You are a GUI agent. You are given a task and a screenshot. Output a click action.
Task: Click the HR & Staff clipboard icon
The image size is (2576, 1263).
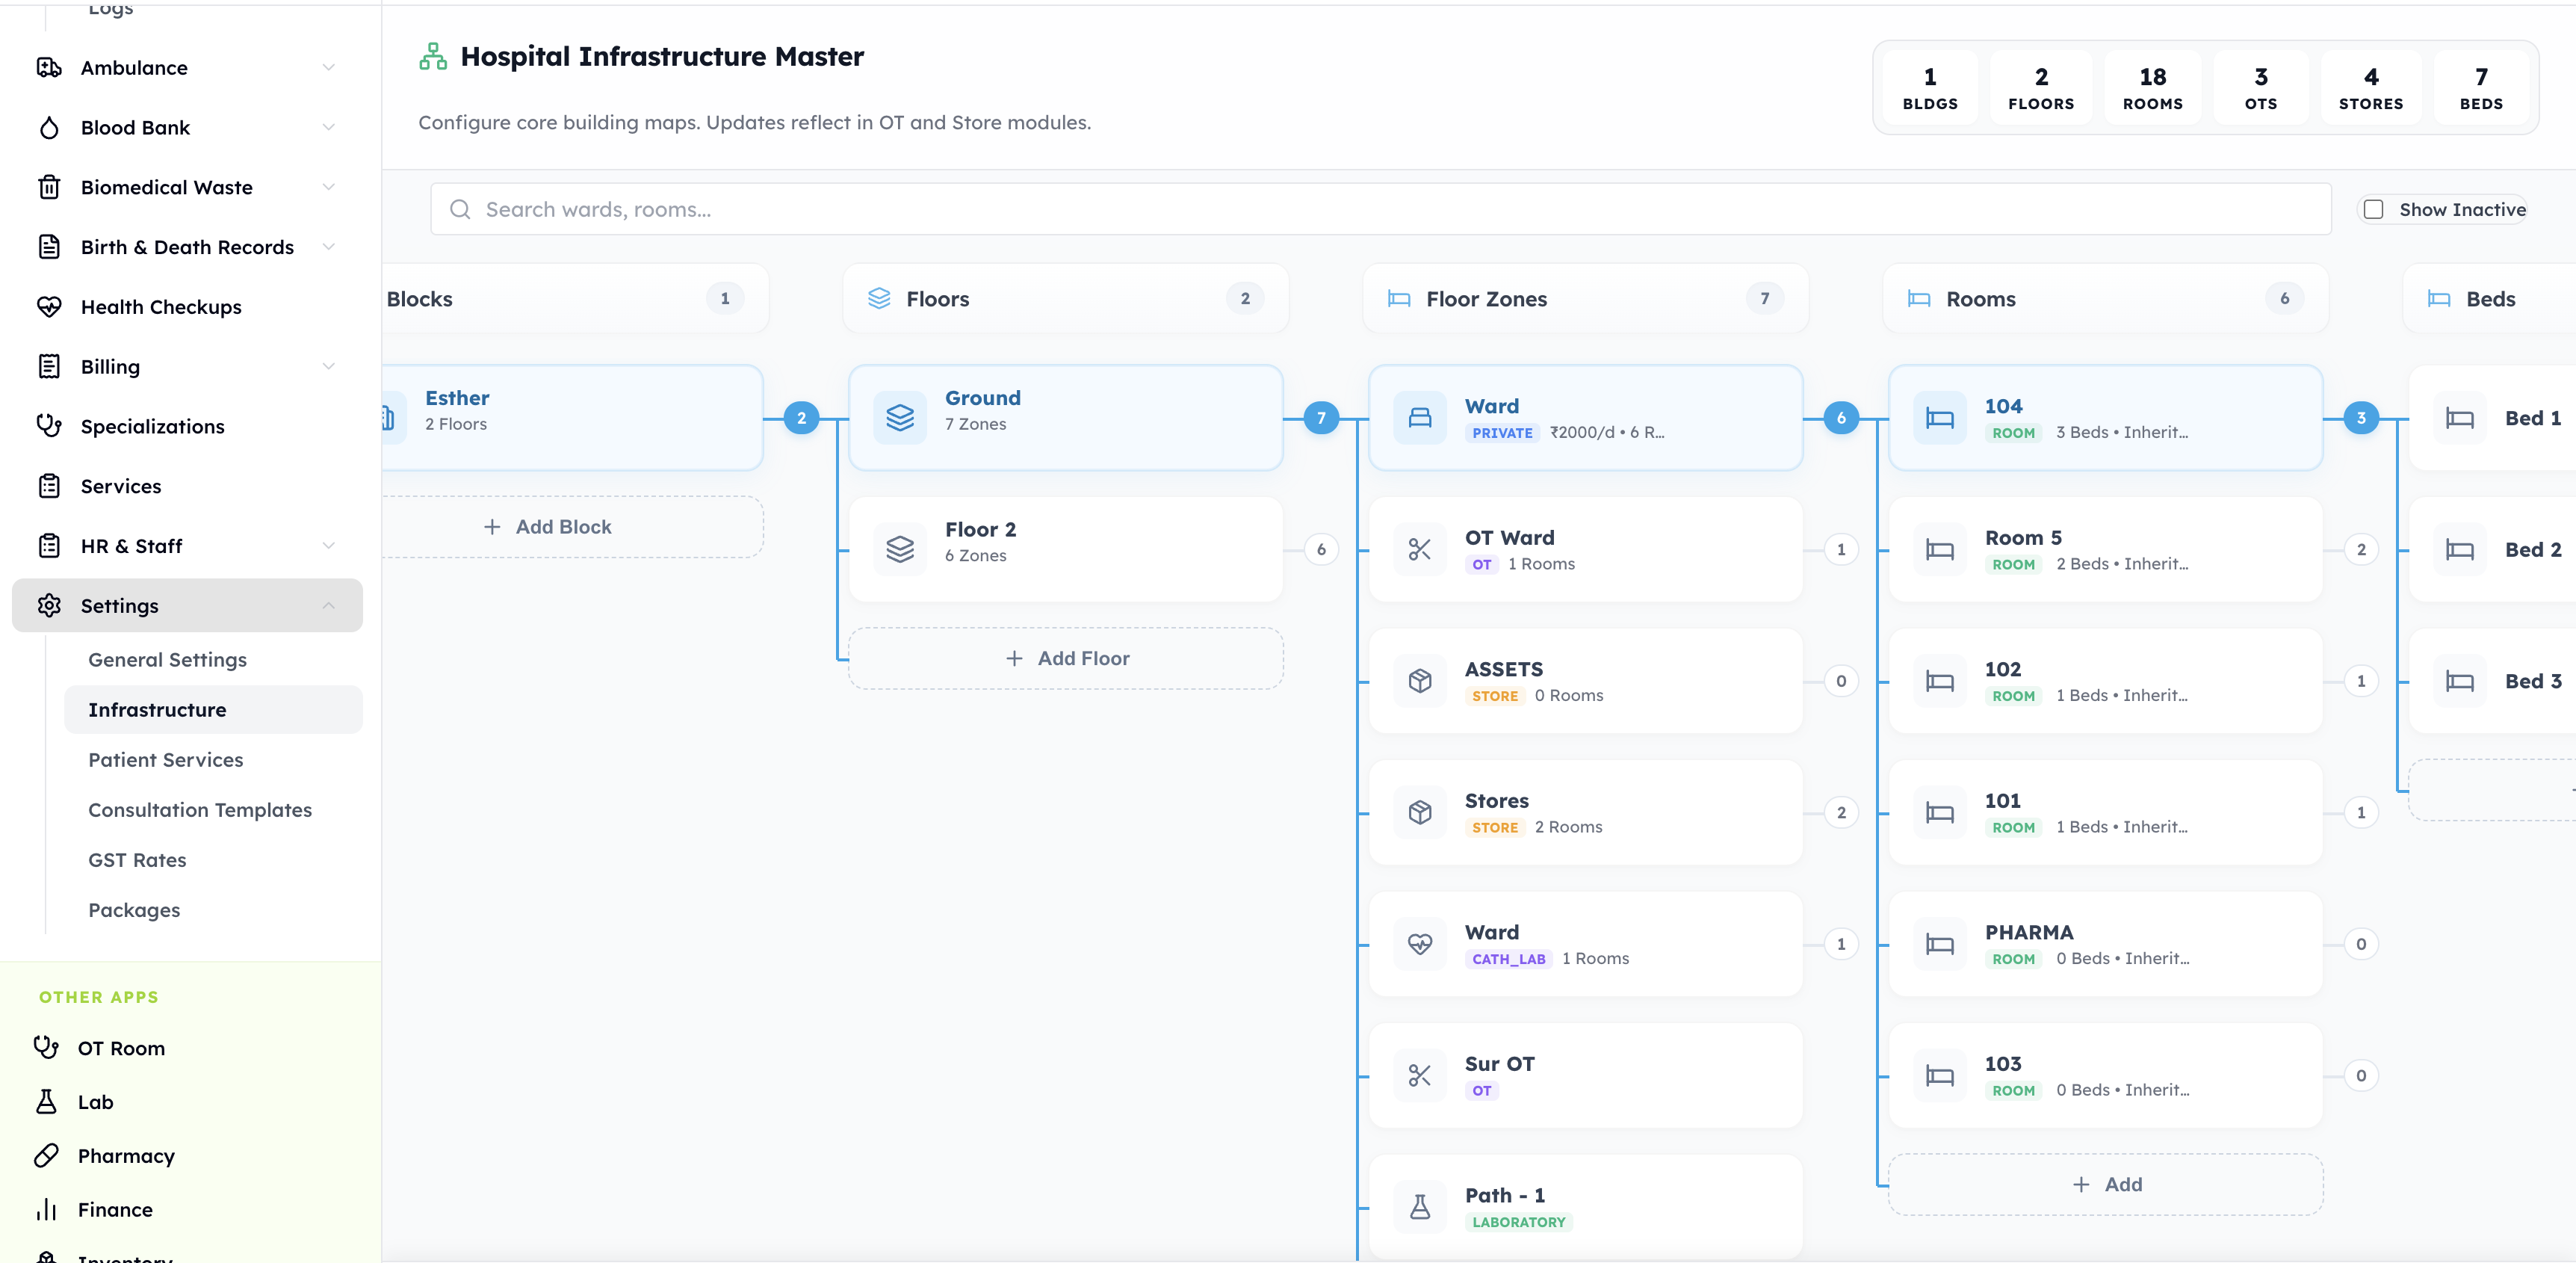(49, 546)
